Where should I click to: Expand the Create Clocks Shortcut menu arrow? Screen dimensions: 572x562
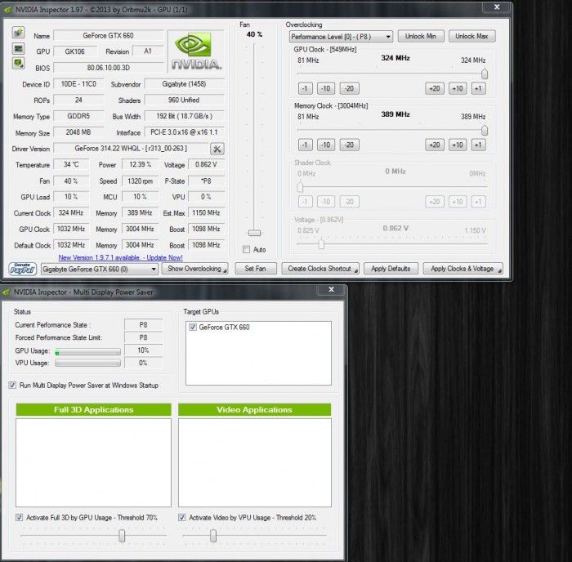point(355,270)
